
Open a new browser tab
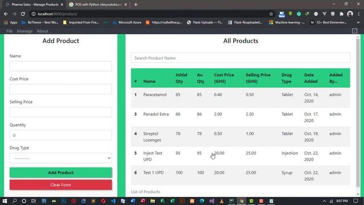[136, 5]
